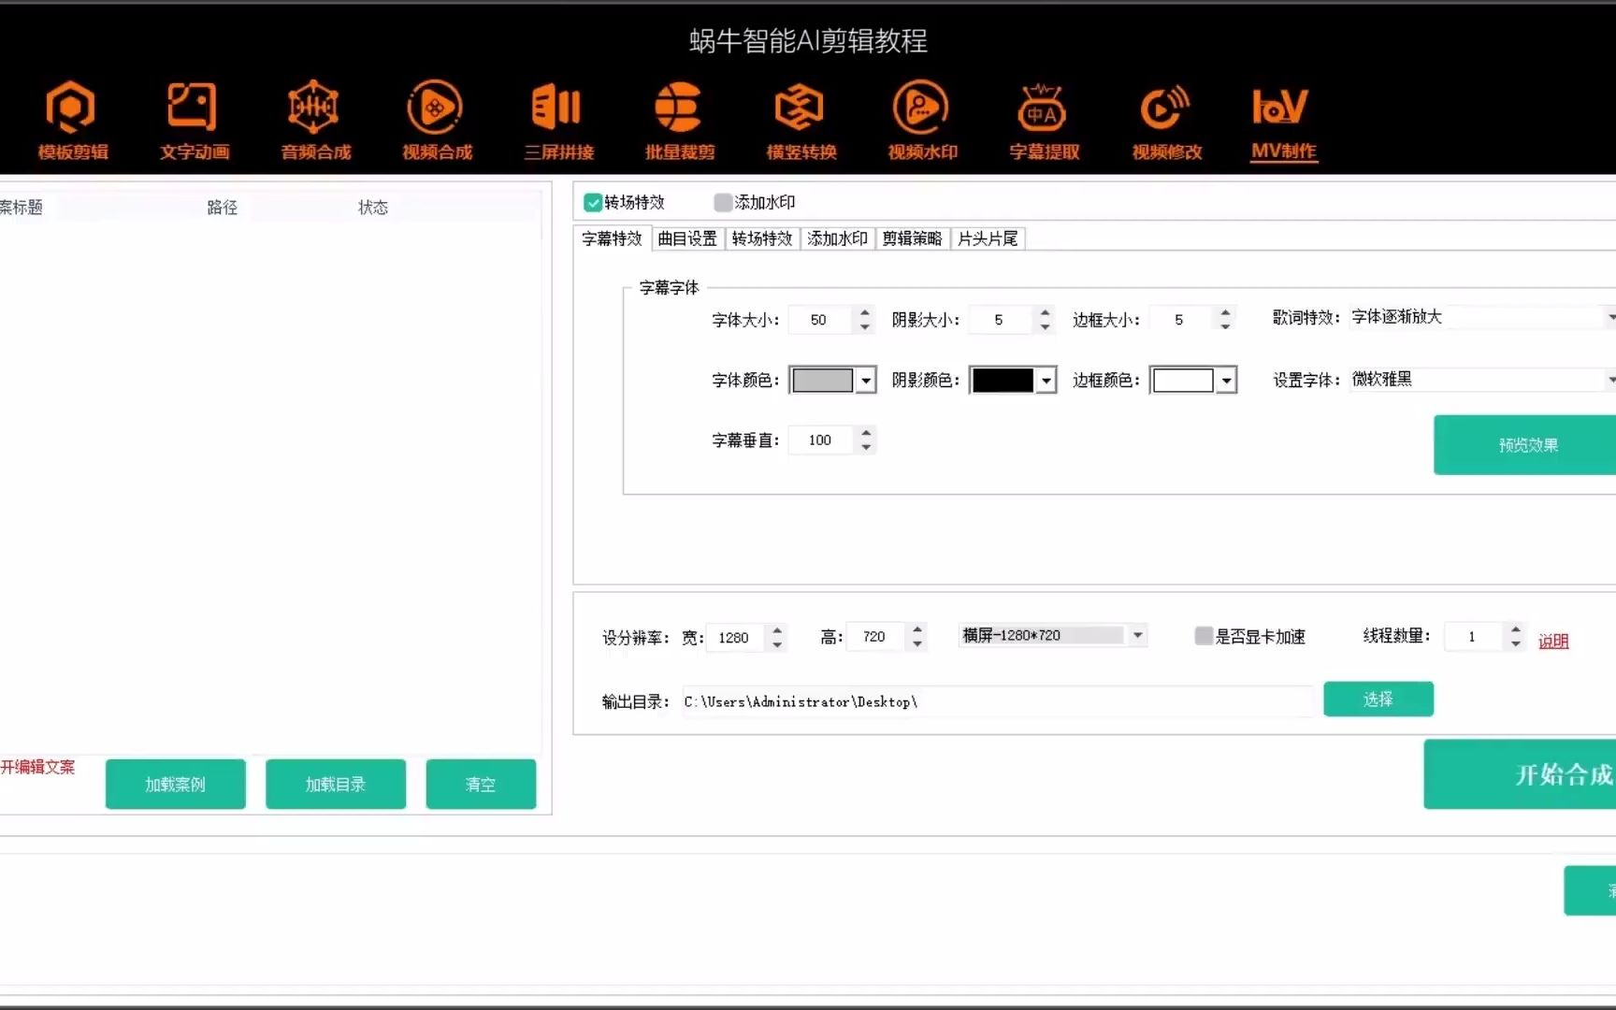Open the 边框颜色 color dropdown arrow
Screen dimensions: 1616x1010
[x=1226, y=380]
